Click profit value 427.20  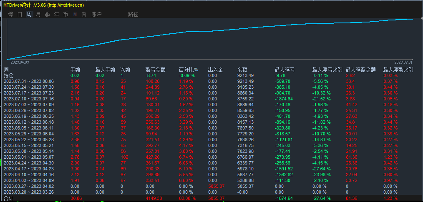pos(152,157)
